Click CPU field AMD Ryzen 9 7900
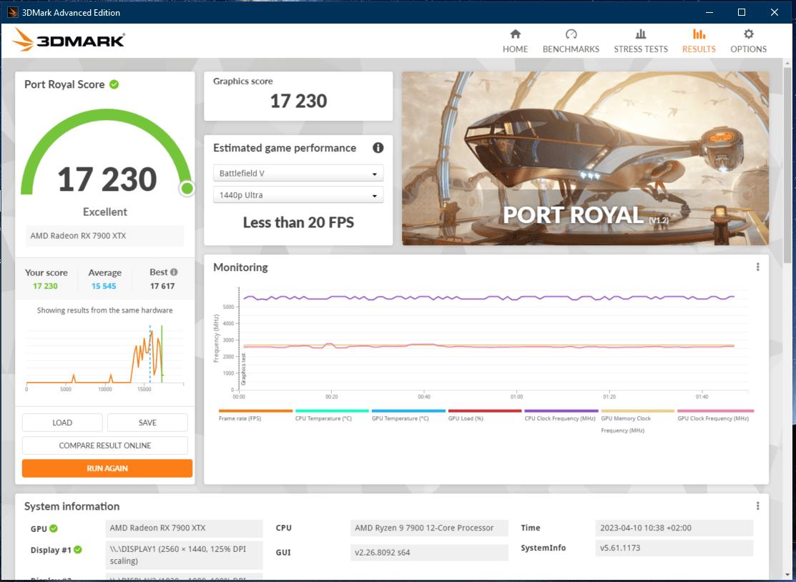The width and height of the screenshot is (796, 582). click(429, 528)
